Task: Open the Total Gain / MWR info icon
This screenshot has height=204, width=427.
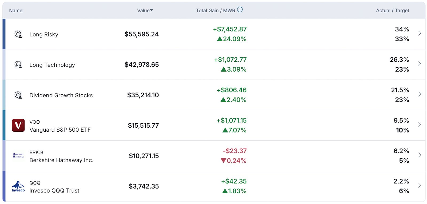Action: pyautogui.click(x=240, y=10)
